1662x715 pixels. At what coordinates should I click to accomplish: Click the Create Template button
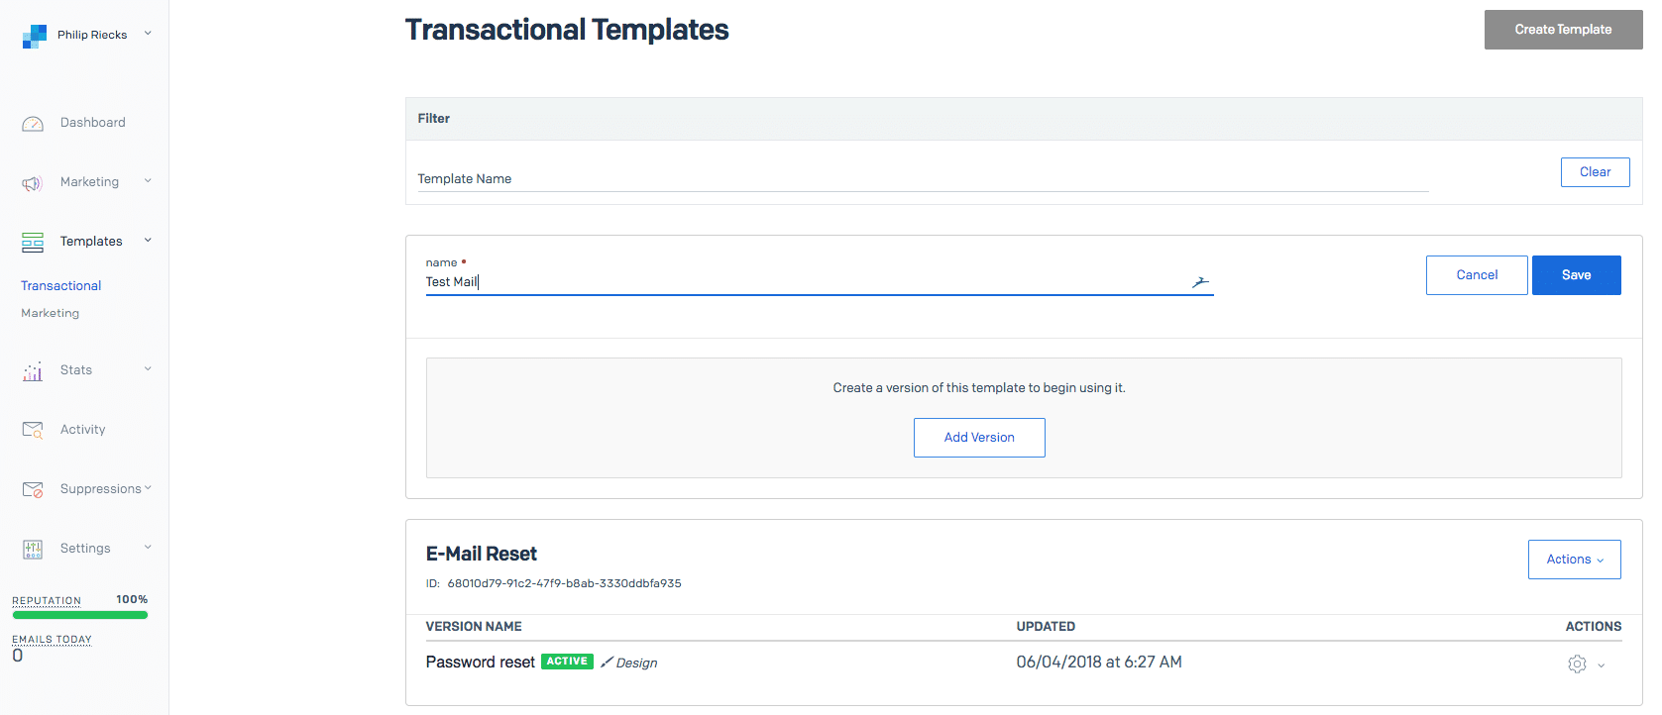point(1563,30)
